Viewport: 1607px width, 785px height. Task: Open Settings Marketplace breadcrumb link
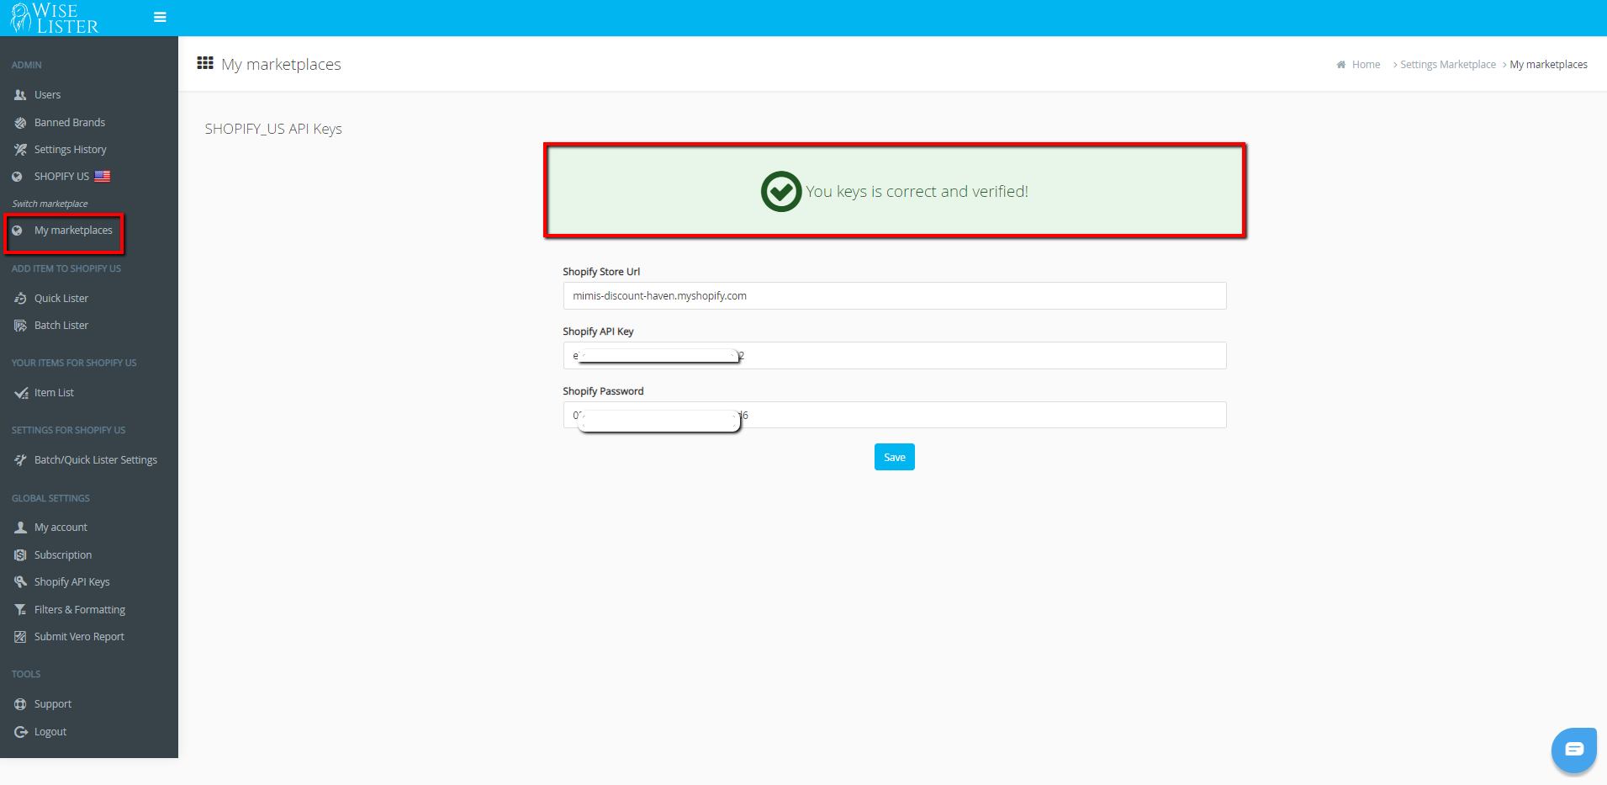(1447, 65)
